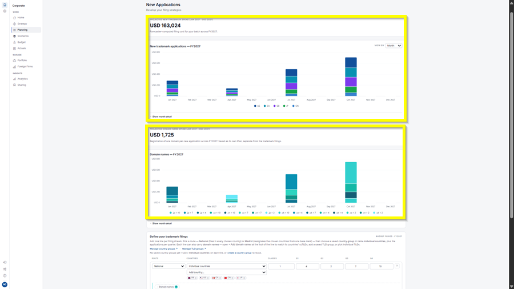This screenshot has height=289, width=514.
Task: Open Manage TLD groups link
Action: (x=194, y=248)
